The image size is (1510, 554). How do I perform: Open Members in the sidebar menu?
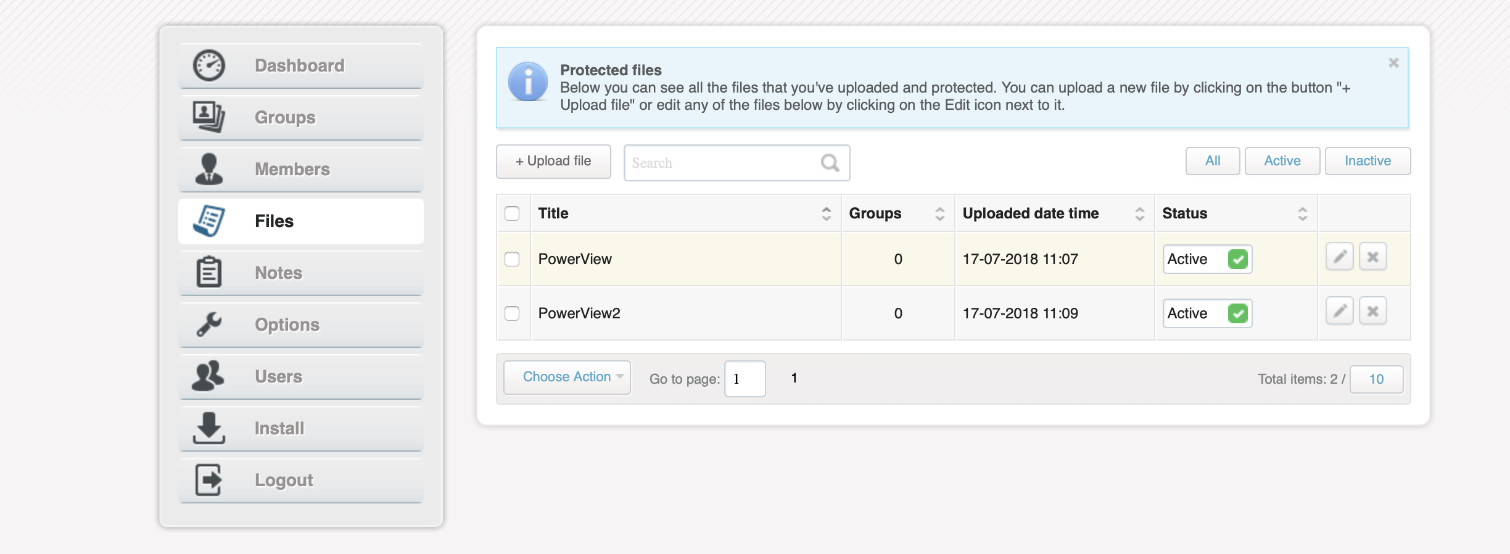click(x=292, y=169)
